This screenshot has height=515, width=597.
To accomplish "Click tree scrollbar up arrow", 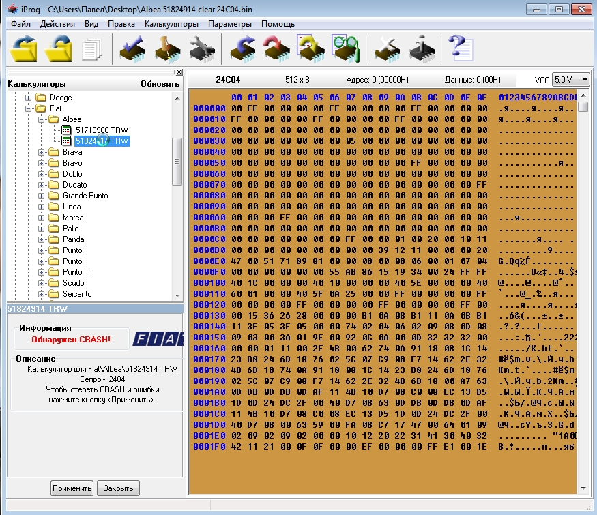I will (177, 98).
